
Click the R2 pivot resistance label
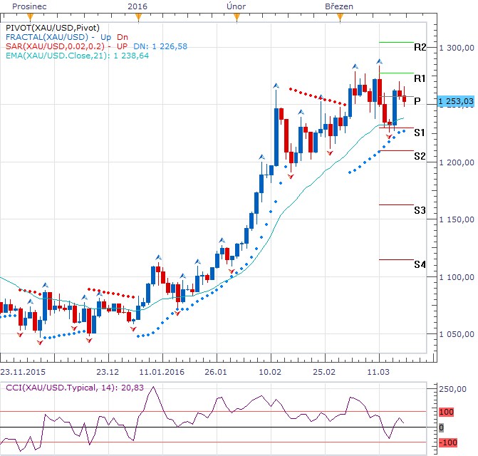(420, 47)
